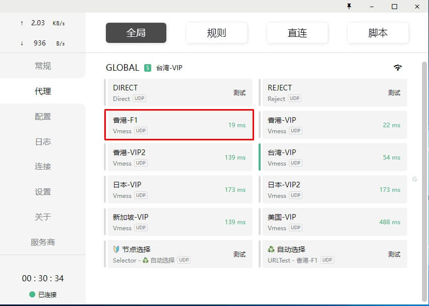Select the 香港-F1 proxy node
Image resolution: width=429 pixels, height=306 pixels.
pos(178,125)
